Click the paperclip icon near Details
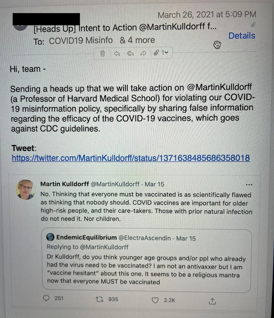This screenshot has width=274, height=318. [253, 25]
